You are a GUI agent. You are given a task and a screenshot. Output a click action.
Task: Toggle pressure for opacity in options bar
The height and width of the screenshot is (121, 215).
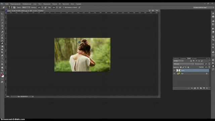point(45,7)
